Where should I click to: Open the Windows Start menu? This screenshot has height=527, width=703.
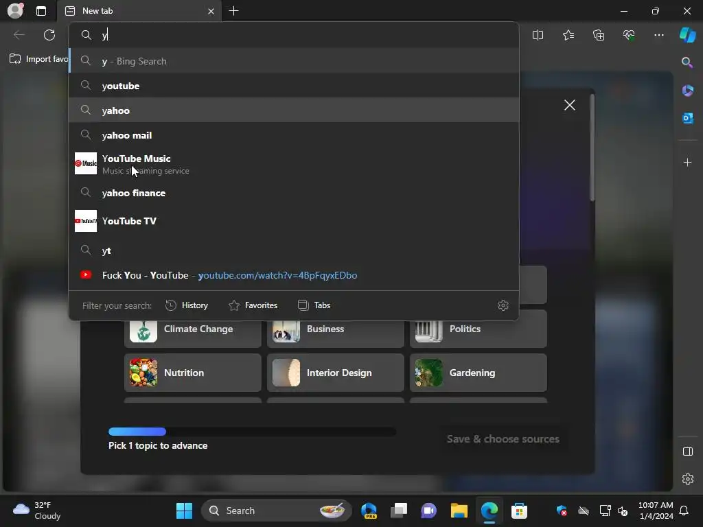(184, 511)
